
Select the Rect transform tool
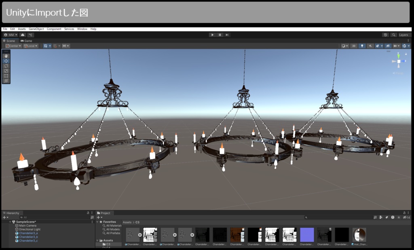[x=6, y=76]
